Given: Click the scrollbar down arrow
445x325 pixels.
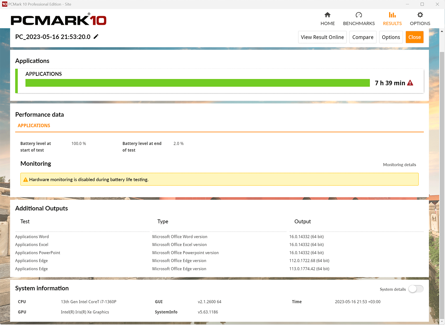Looking at the screenshot, I should tap(442, 322).
